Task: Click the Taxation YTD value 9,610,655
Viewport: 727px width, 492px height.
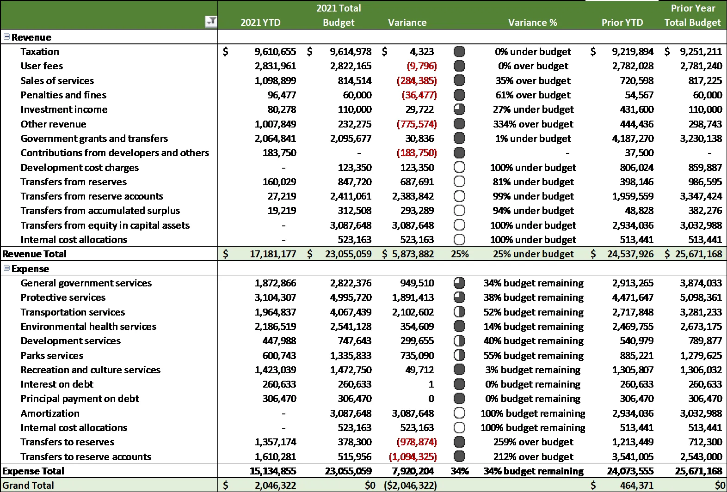Action: point(275,51)
